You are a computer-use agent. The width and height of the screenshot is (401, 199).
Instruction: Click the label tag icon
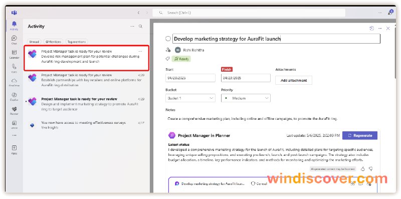pyautogui.click(x=168, y=59)
